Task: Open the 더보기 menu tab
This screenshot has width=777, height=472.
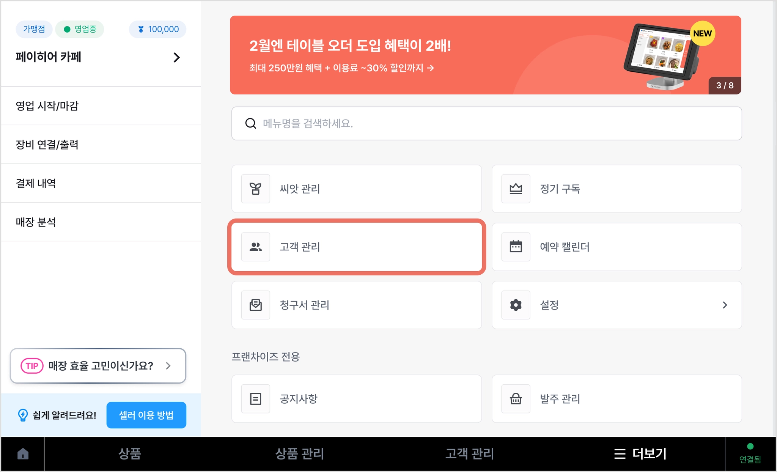Action: coord(640,454)
